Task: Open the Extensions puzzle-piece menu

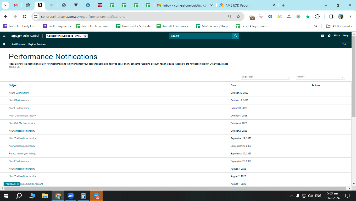Action: (x=317, y=16)
